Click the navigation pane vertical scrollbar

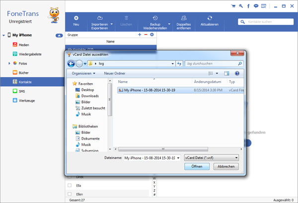[110, 100]
